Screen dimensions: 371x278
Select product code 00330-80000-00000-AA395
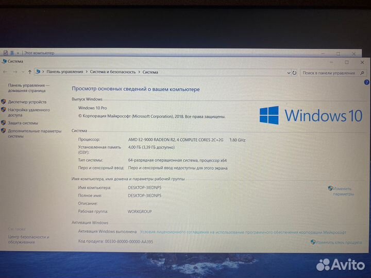click(x=129, y=241)
